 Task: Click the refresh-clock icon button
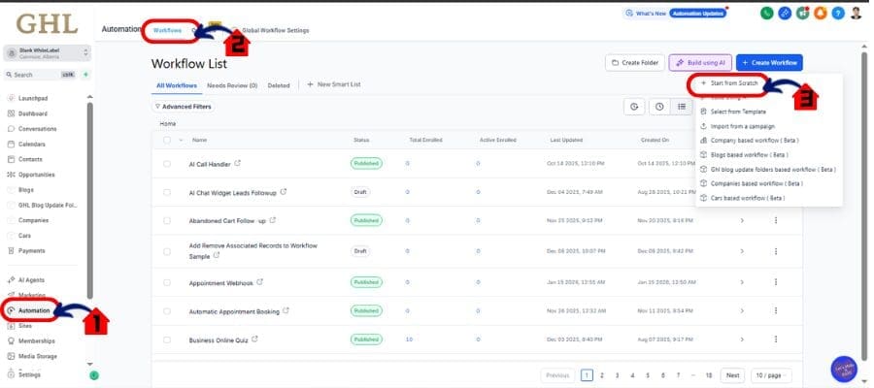pyautogui.click(x=634, y=107)
